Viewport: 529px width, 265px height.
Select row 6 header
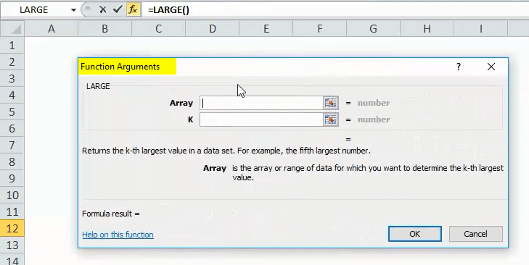pyautogui.click(x=12, y=129)
